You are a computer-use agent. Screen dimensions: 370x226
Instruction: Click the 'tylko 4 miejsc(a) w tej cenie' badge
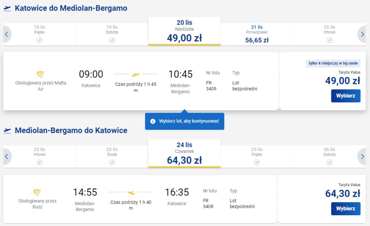click(x=333, y=63)
